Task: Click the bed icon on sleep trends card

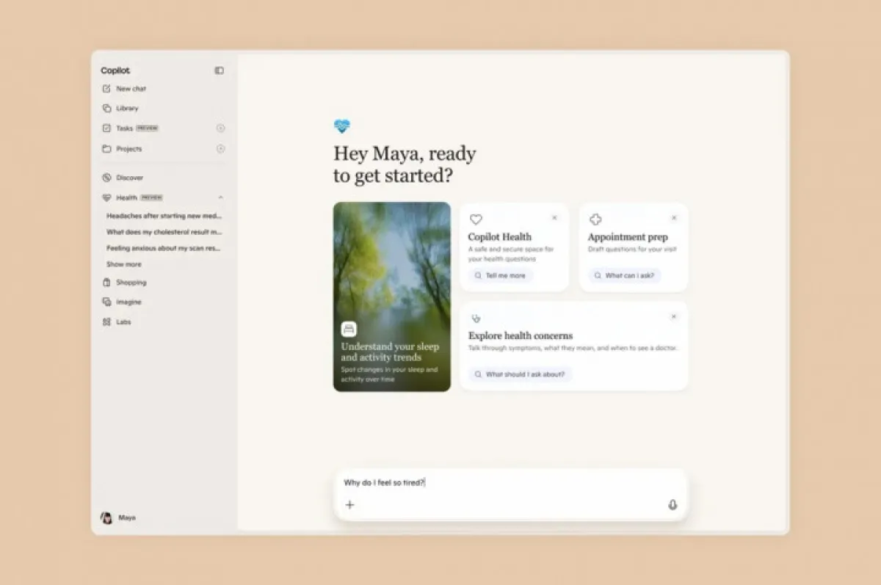Action: coord(349,329)
